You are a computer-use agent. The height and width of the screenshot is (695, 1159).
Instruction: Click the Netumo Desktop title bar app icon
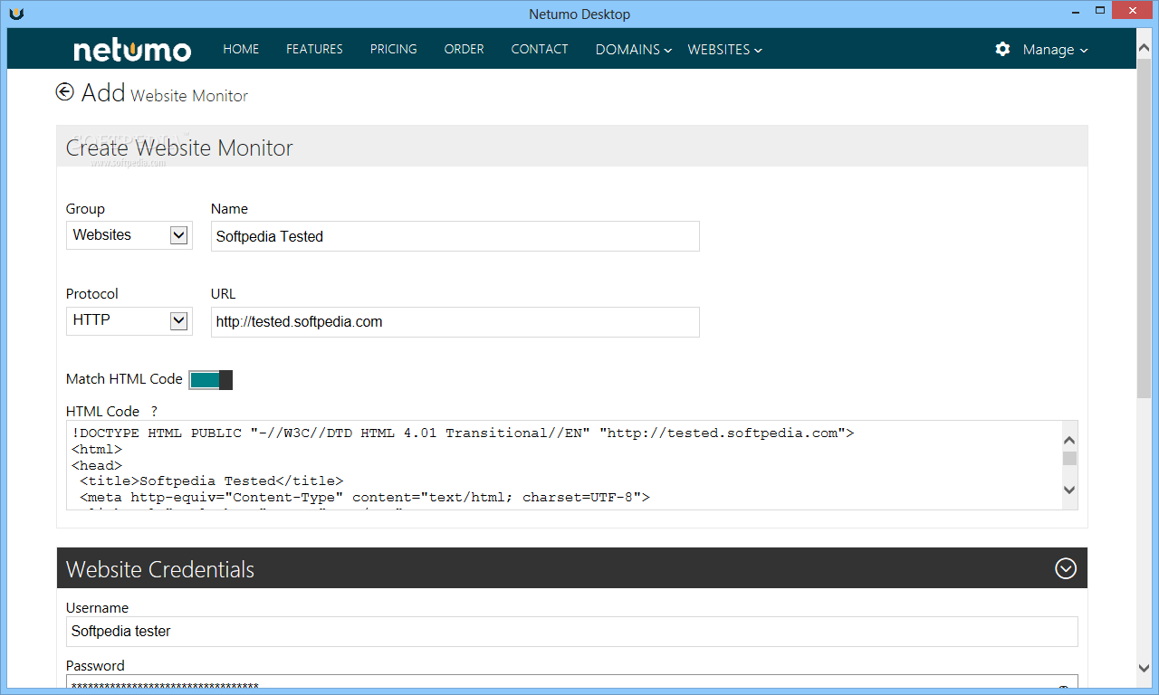[x=17, y=13]
